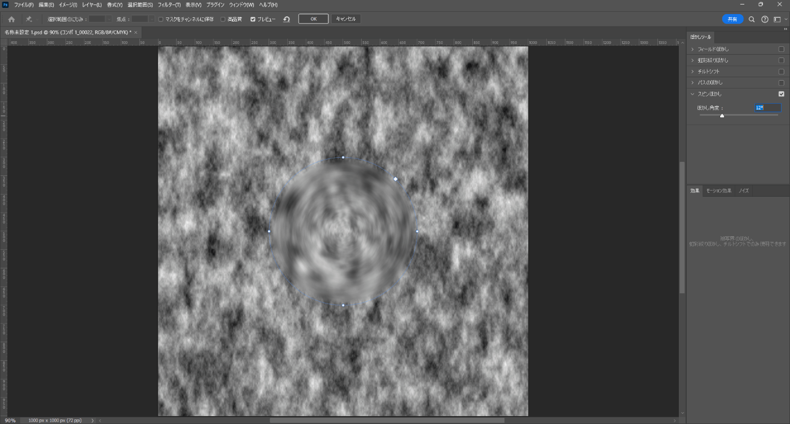The height and width of the screenshot is (424, 790).
Task: Open the help question mark icon
Action: pyautogui.click(x=765, y=19)
